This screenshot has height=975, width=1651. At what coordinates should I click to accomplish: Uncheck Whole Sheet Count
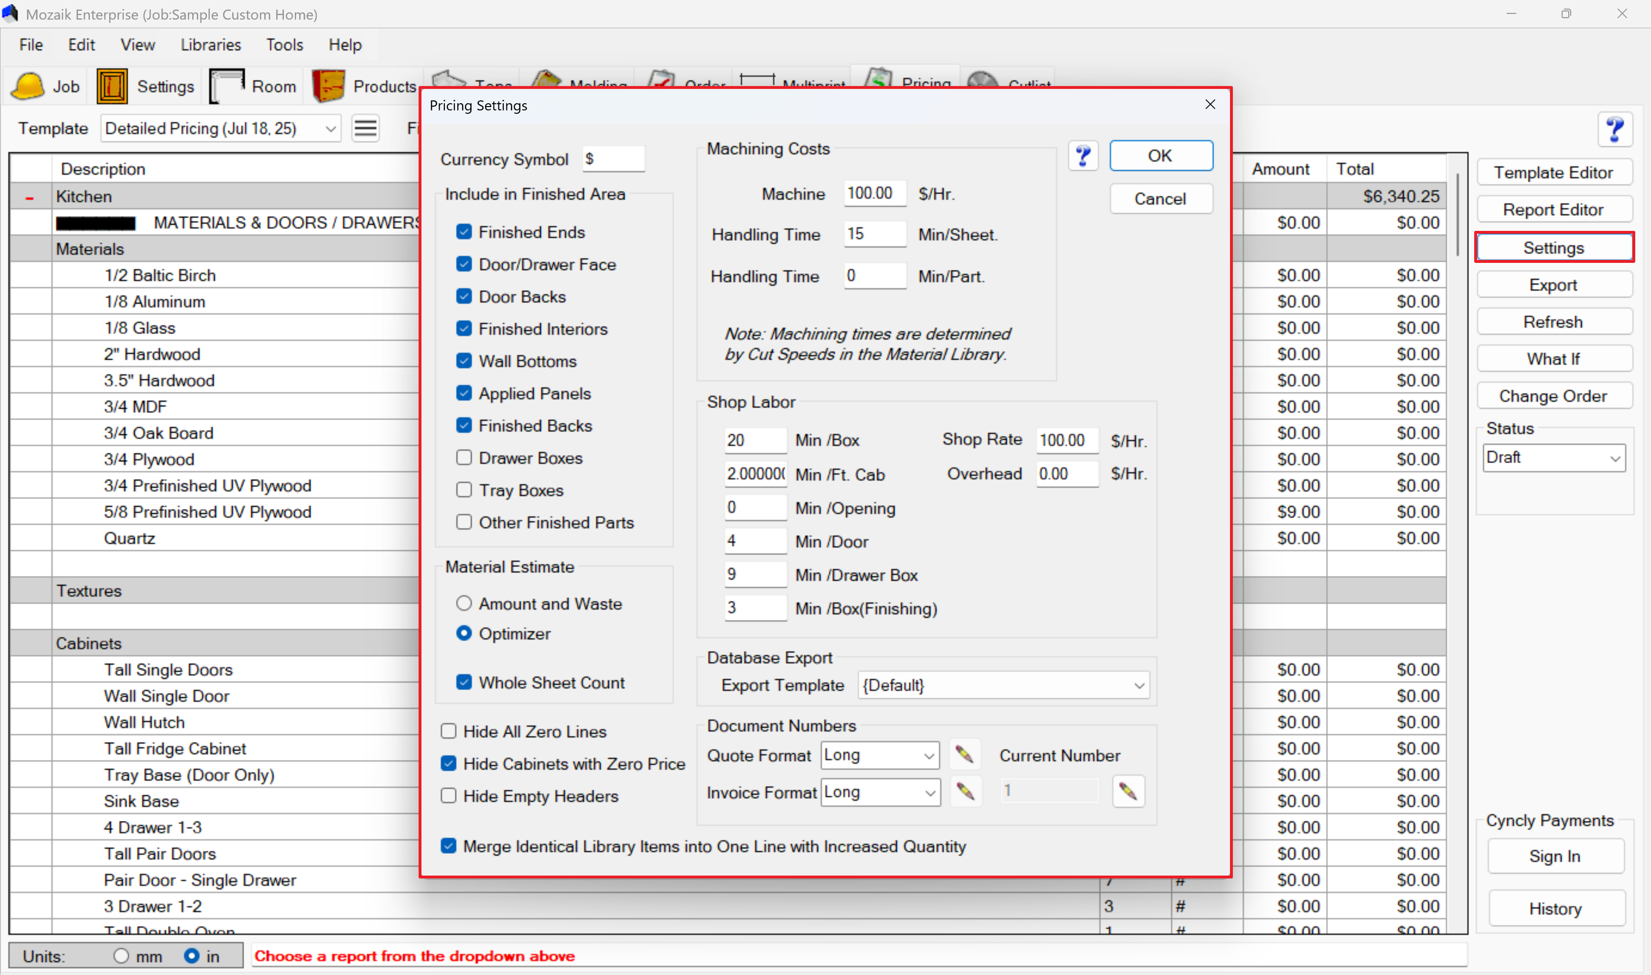(464, 682)
